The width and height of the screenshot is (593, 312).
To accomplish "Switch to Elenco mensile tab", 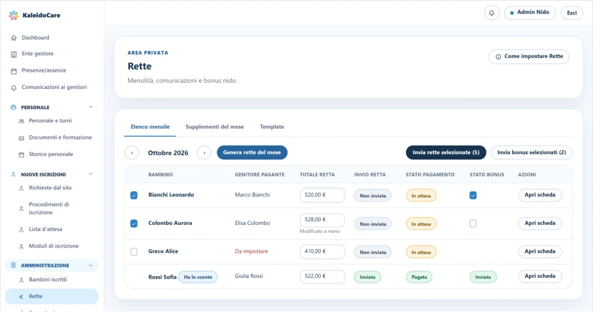I will 150,127.
